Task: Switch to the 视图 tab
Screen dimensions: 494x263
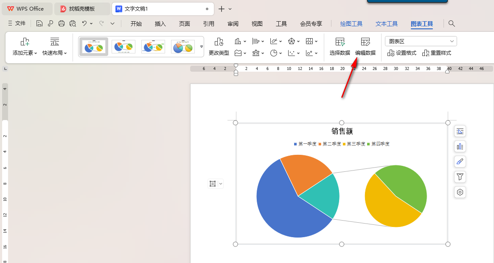Action: (x=257, y=24)
